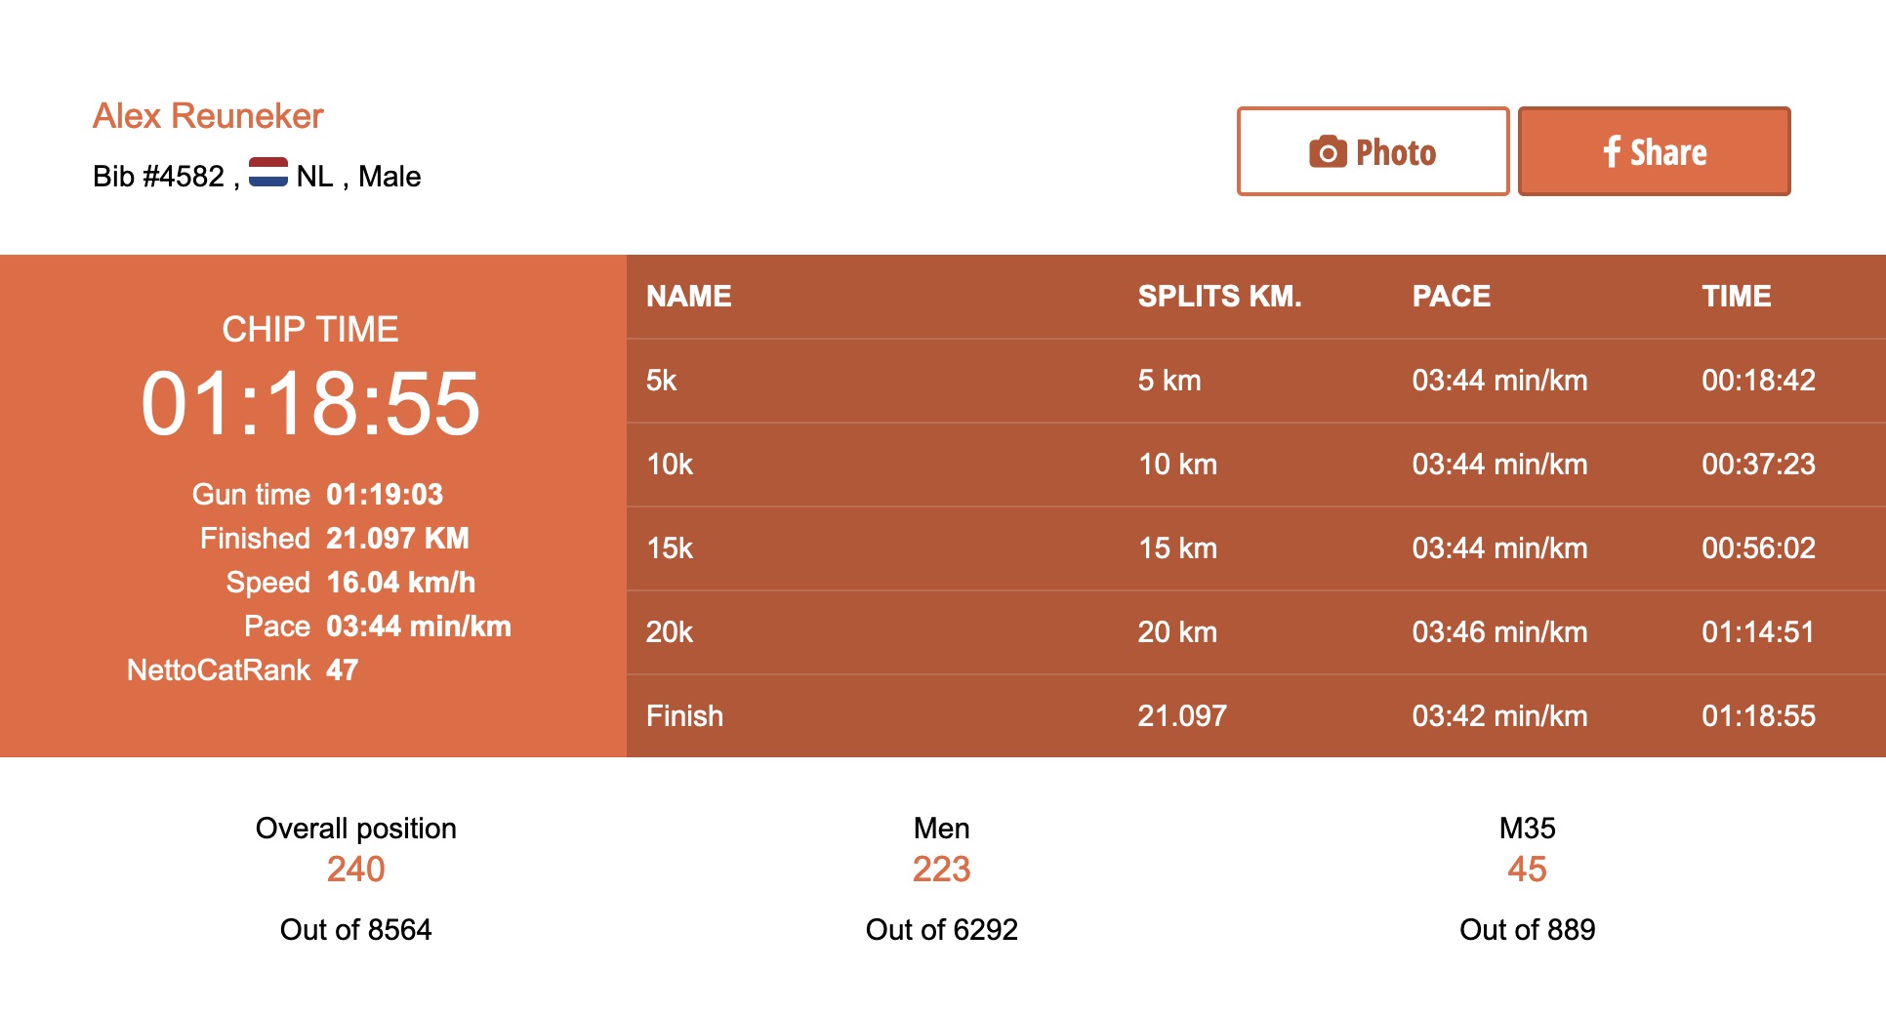1886x1013 pixels.
Task: Click the overall position number 240
Action: coord(355,870)
